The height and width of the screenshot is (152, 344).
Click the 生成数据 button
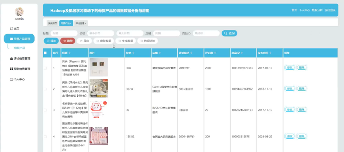[x=126, y=41]
